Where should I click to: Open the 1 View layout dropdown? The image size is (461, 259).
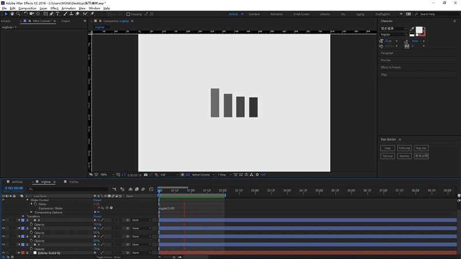[225, 175]
